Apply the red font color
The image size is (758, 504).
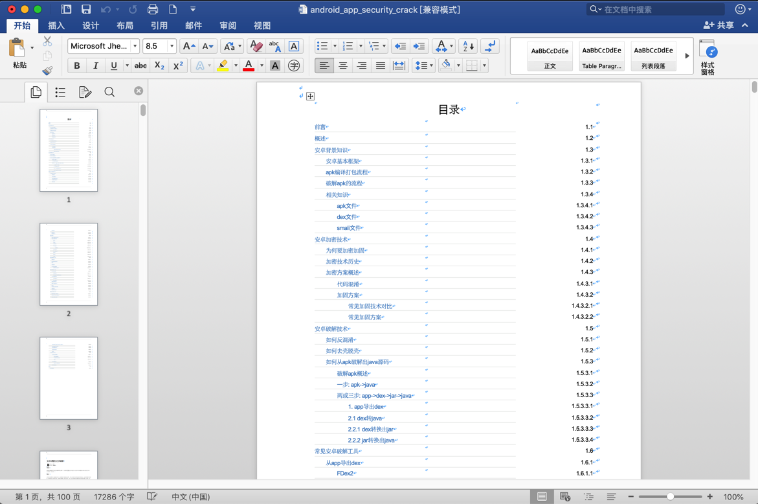click(x=249, y=65)
